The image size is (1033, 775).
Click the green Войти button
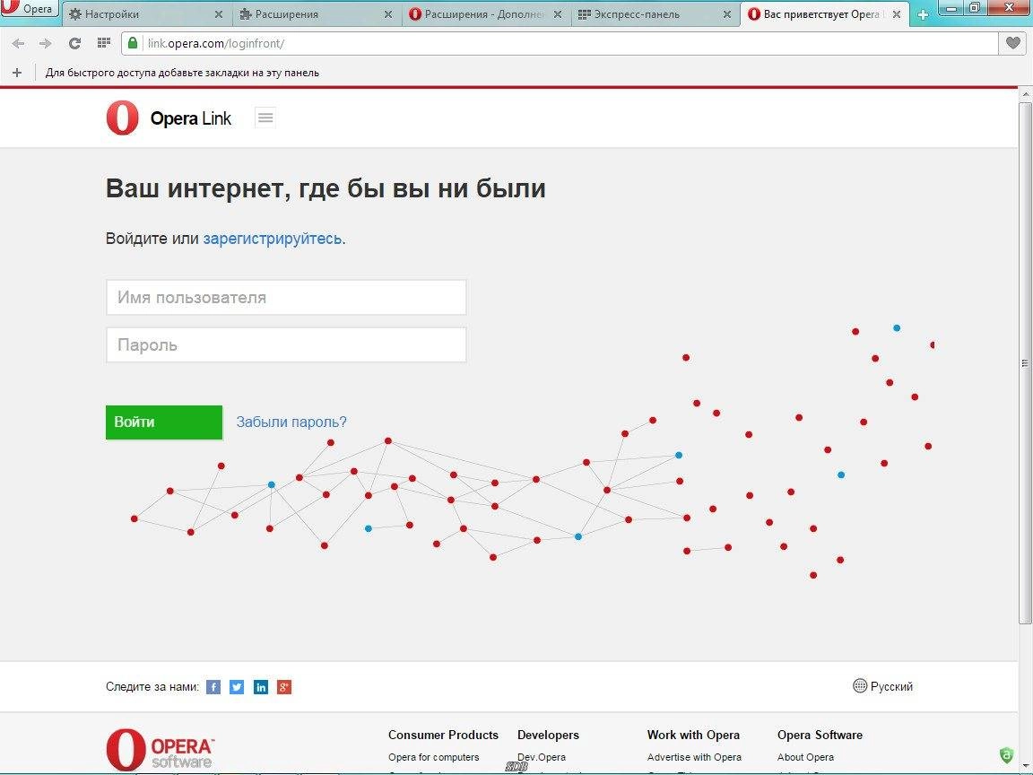[x=164, y=422]
